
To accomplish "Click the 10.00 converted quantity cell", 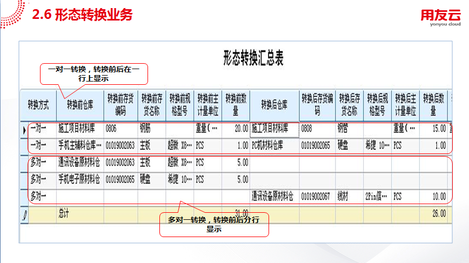I will (x=433, y=197).
